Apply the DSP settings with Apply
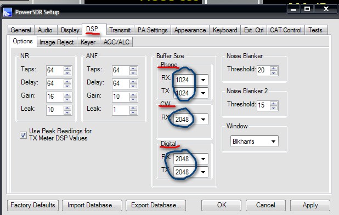Viewport: 339px width, 215px height. [310, 205]
